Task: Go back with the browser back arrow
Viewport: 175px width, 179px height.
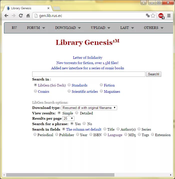Action: [6, 15]
